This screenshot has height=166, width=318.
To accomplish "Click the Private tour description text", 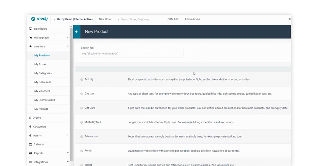I will (x=185, y=136).
